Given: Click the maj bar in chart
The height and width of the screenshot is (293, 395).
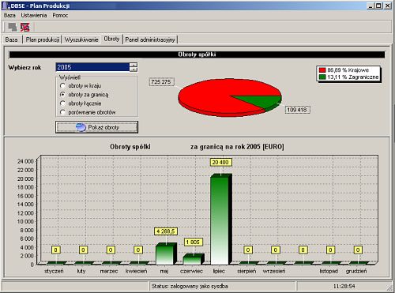Looking at the screenshot, I should pyautogui.click(x=166, y=254).
